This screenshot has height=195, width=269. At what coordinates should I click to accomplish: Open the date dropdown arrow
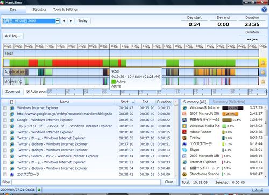point(58,21)
